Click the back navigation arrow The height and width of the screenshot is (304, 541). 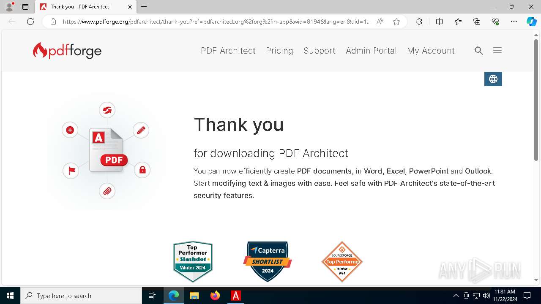point(12,22)
